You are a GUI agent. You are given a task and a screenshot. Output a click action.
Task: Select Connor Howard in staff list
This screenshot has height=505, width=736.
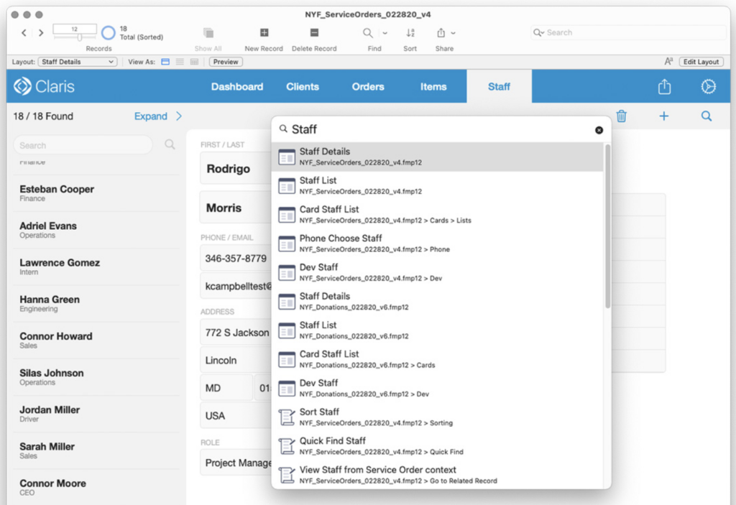pyautogui.click(x=96, y=340)
